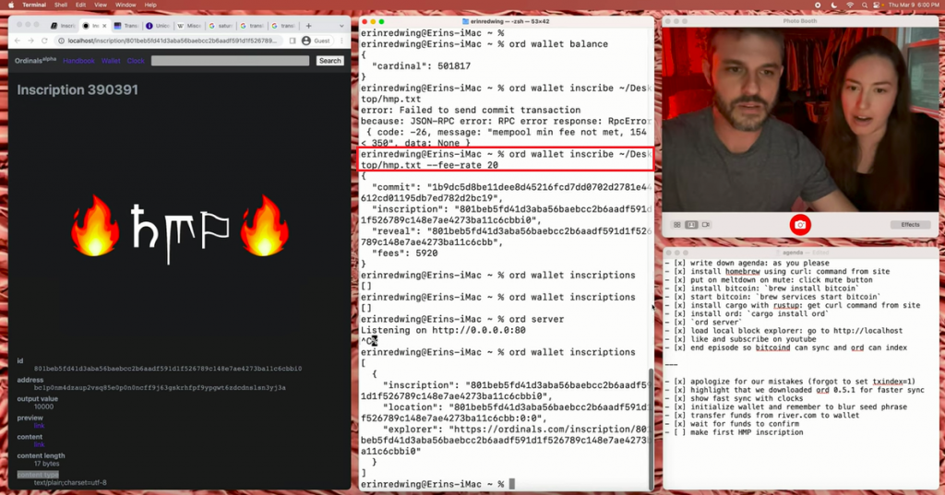Expand the browser tab search chevron
Viewport: 945px width, 495px height.
[341, 26]
